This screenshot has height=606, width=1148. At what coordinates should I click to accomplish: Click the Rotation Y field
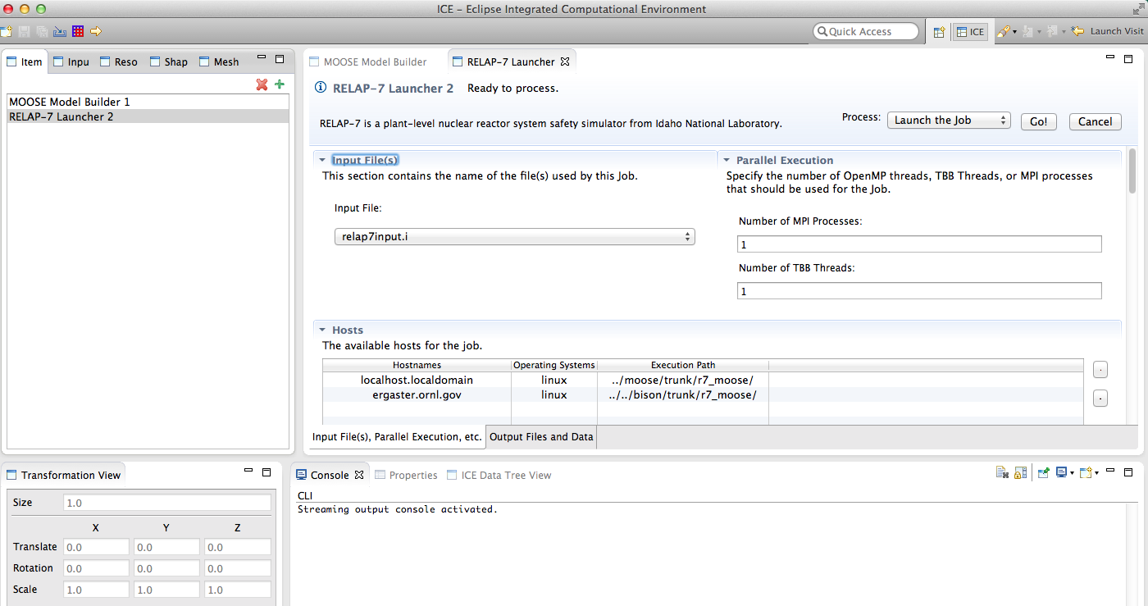coord(166,568)
